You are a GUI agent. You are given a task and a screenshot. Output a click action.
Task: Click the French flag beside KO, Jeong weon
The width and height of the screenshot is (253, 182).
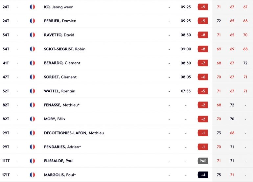[33, 7]
